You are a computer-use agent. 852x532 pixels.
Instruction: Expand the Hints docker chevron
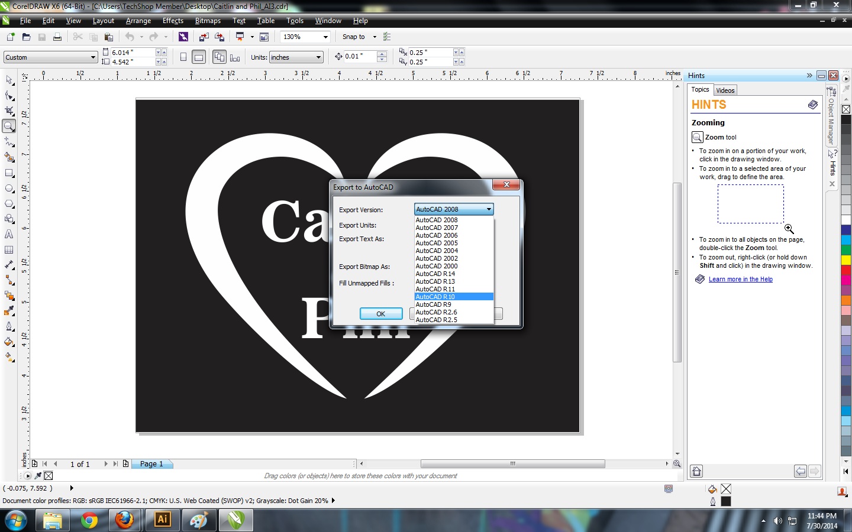809,76
